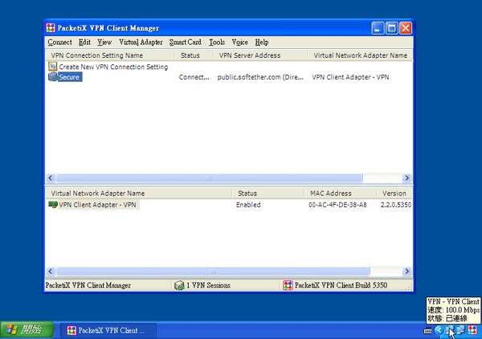Click the keyboard language bar tray icon
This screenshot has width=482, height=339.
pos(427,331)
